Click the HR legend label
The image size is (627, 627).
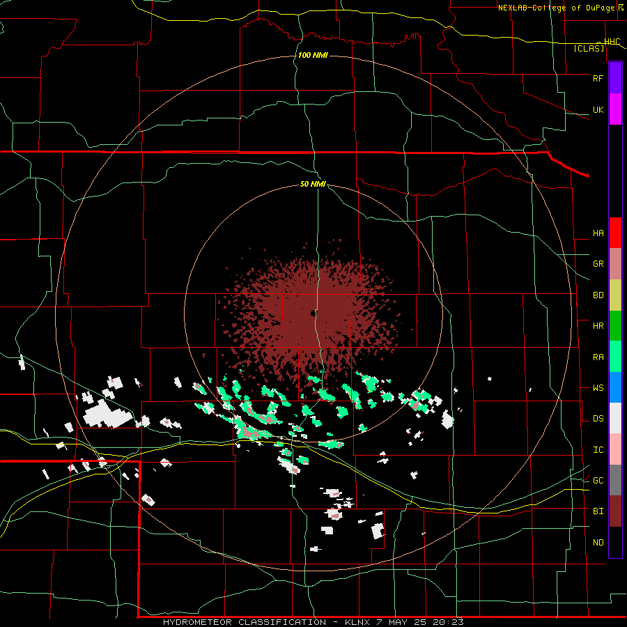point(598,326)
